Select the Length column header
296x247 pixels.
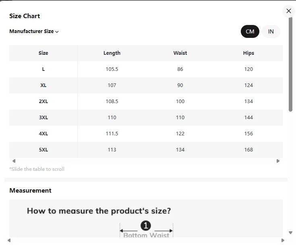(112, 53)
